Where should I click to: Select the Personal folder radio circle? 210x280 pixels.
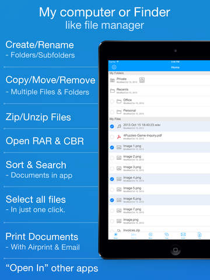point(112,111)
